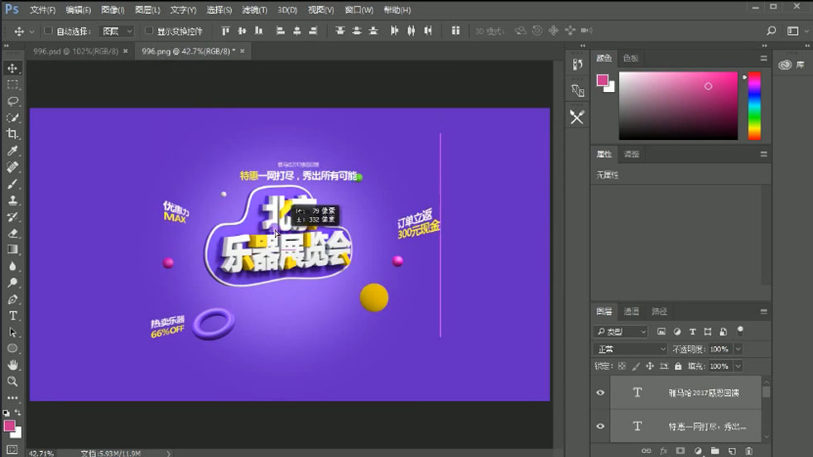Hide the 特惠一网打尽 text layer
Image resolution: width=813 pixels, height=457 pixels.
600,426
